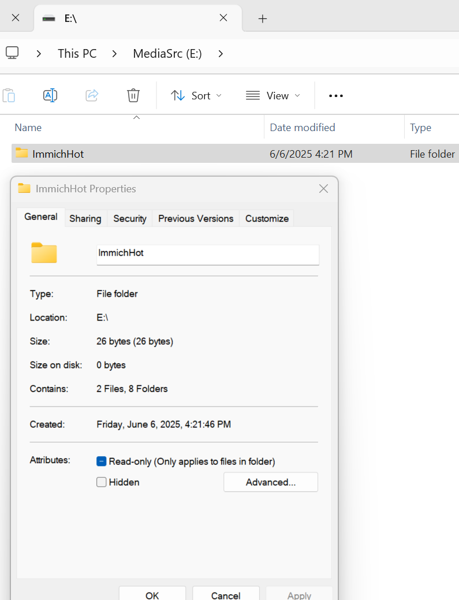Close the E:\ tab

223,17
